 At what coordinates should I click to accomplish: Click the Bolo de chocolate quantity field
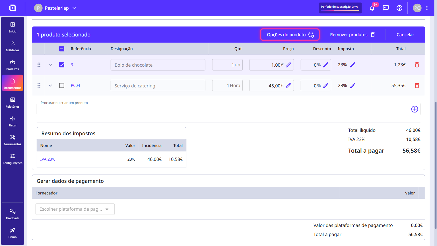[x=227, y=65]
